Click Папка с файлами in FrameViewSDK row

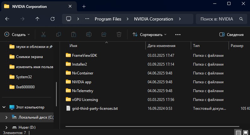(208, 56)
